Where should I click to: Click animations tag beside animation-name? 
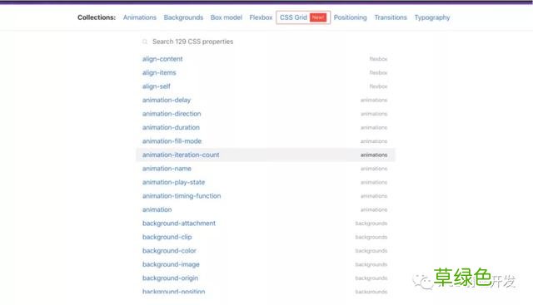point(374,169)
